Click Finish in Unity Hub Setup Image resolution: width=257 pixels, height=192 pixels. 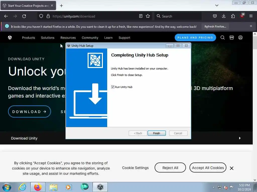pyautogui.click(x=157, y=133)
